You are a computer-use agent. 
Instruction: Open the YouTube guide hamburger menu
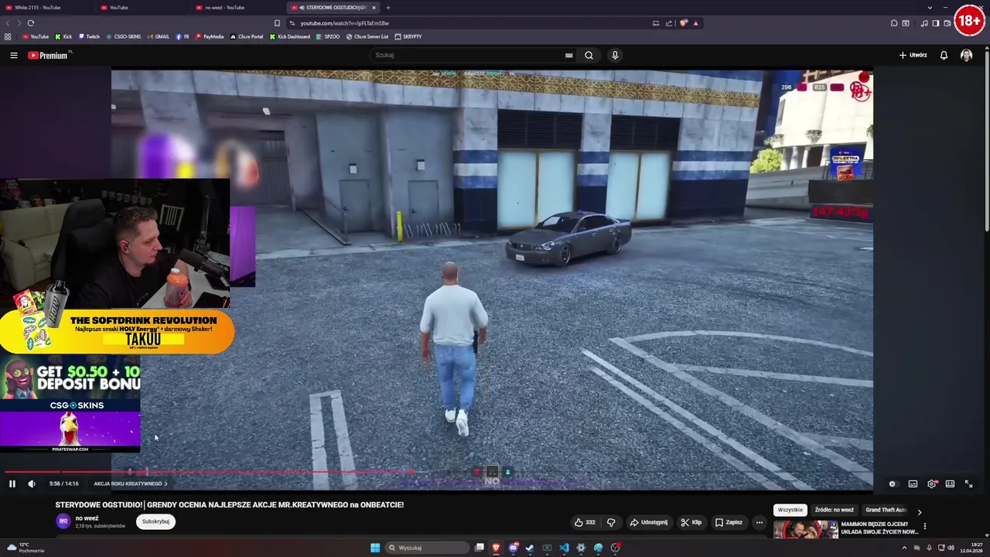coord(14,55)
